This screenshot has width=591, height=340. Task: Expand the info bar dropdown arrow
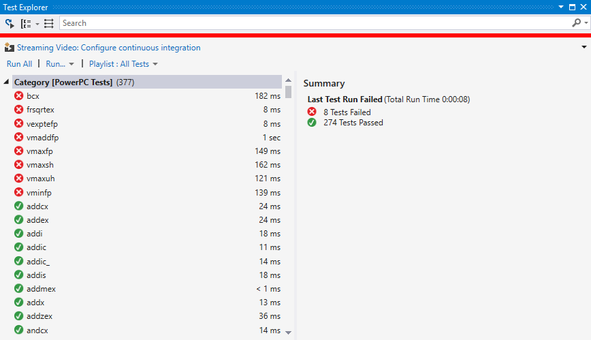click(x=584, y=47)
